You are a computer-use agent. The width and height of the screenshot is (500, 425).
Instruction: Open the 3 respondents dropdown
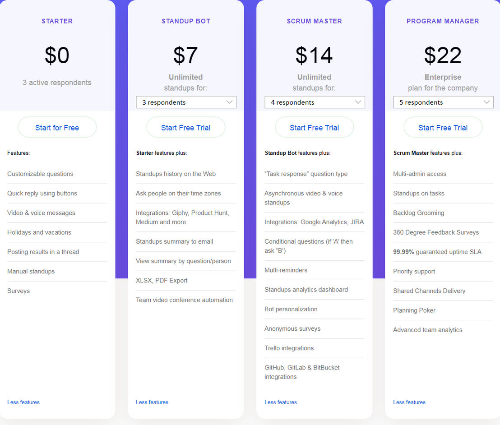tap(186, 102)
